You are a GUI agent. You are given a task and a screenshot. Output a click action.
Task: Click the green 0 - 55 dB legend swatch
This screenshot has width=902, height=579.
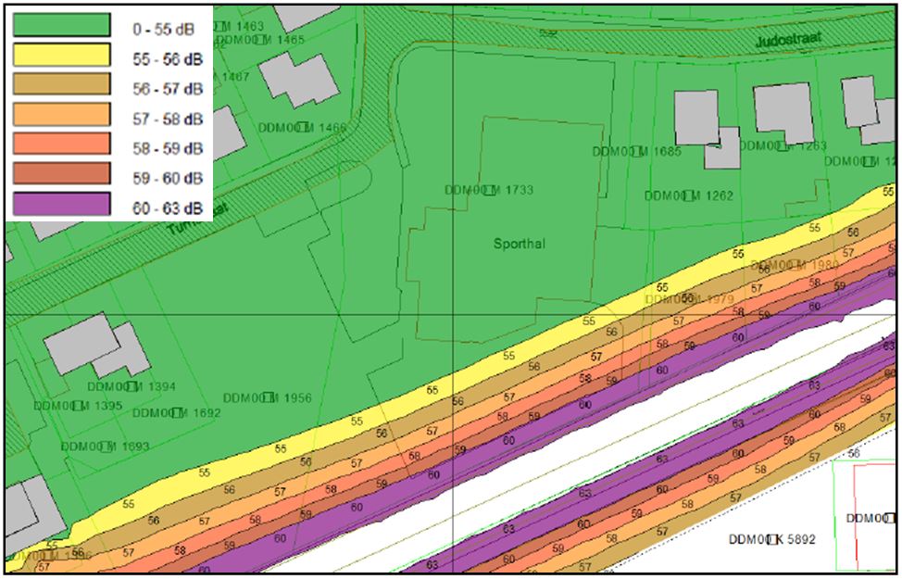[x=60, y=26]
